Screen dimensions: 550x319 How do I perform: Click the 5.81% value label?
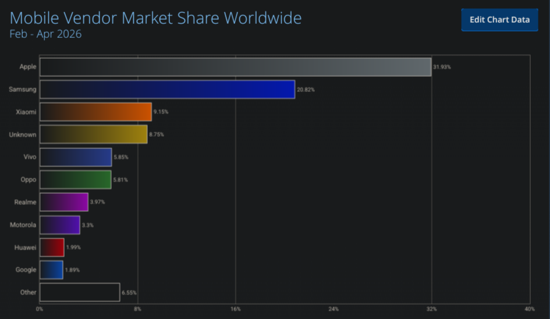[x=120, y=180]
